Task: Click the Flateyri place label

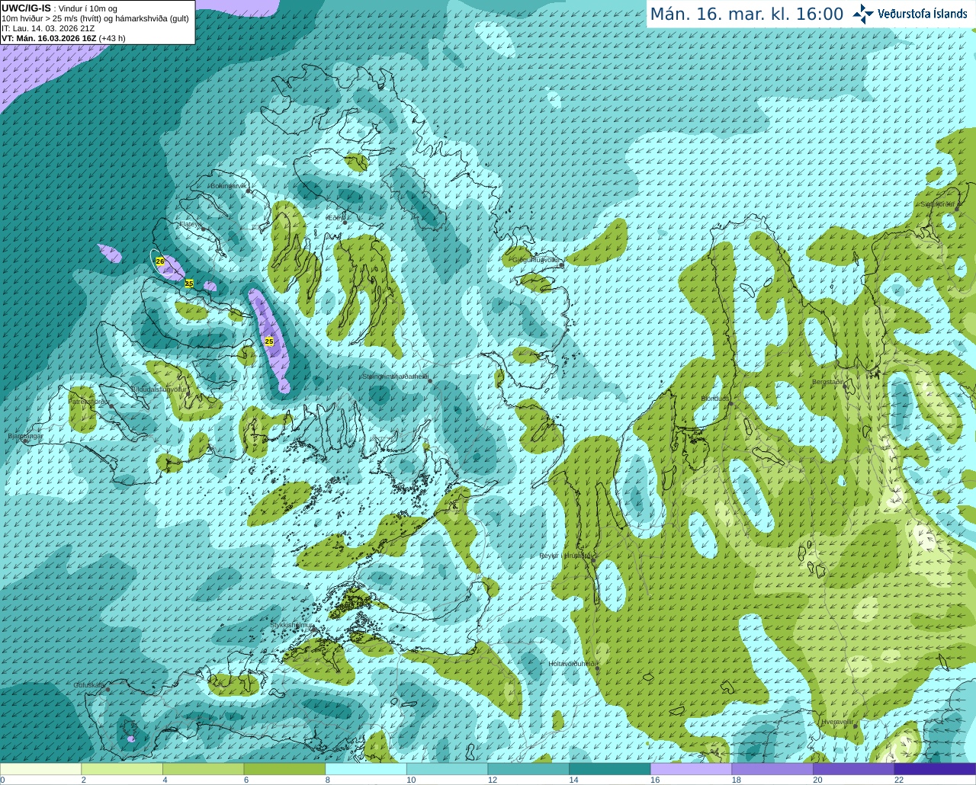Action: tap(190, 224)
